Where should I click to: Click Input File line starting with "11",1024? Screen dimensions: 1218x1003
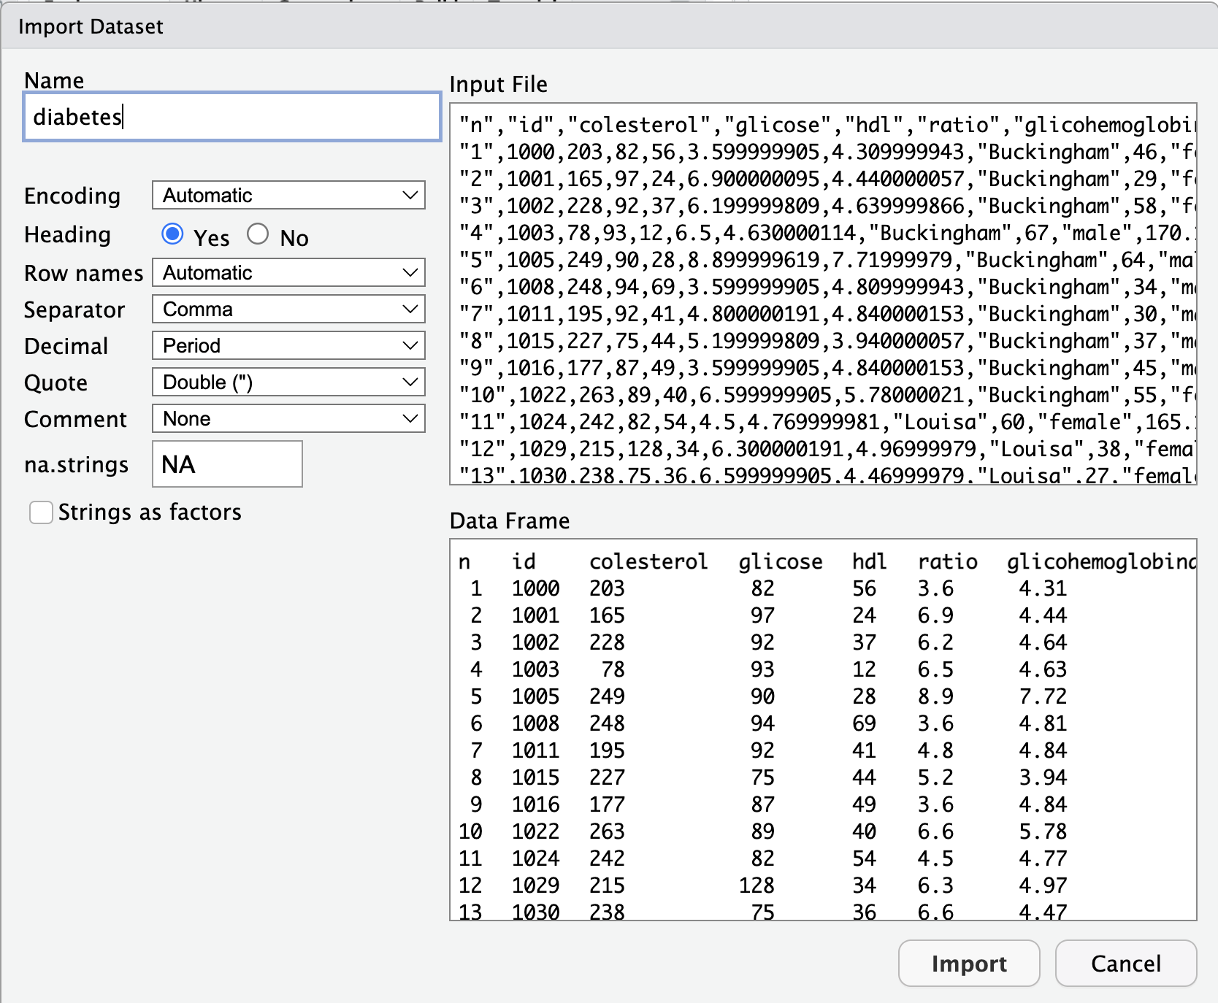[827, 422]
